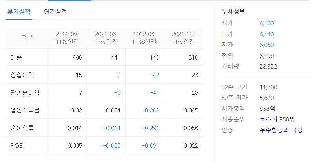This screenshot has width=315, height=163.
Task: Click the 매출 value 496
Action: click(78, 58)
